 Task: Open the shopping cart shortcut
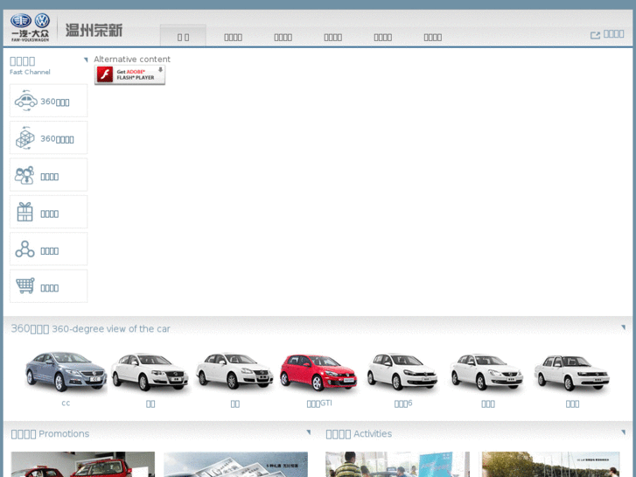point(25,287)
